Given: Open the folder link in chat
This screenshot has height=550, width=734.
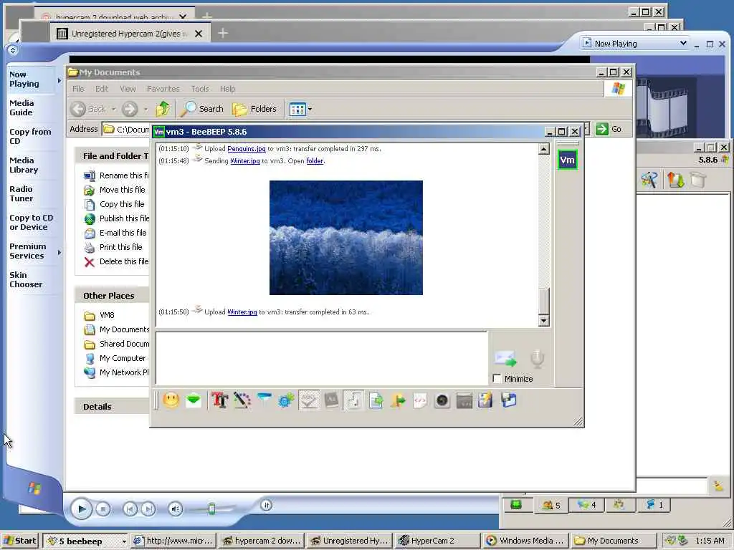Looking at the screenshot, I should point(315,161).
